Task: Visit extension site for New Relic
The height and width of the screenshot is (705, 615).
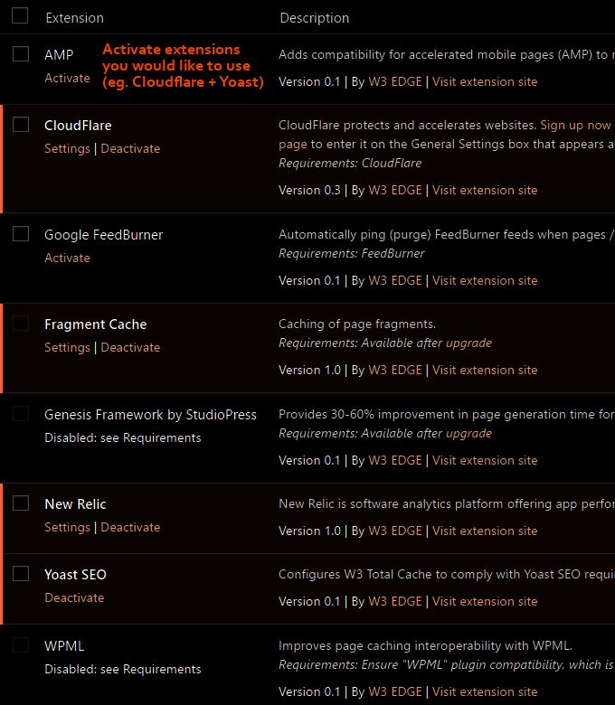Action: pos(485,531)
